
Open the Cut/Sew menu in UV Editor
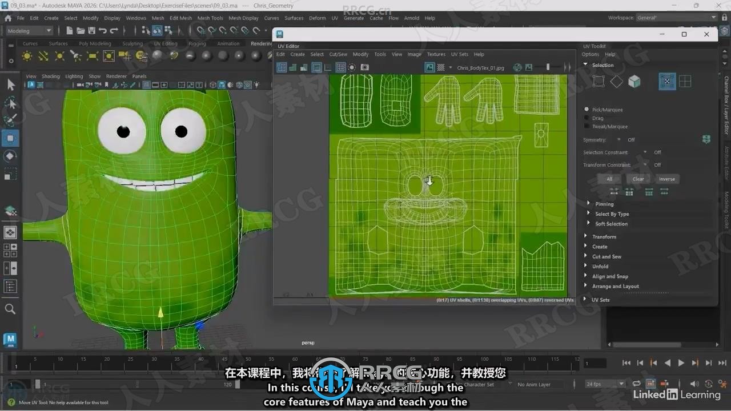pyautogui.click(x=338, y=54)
